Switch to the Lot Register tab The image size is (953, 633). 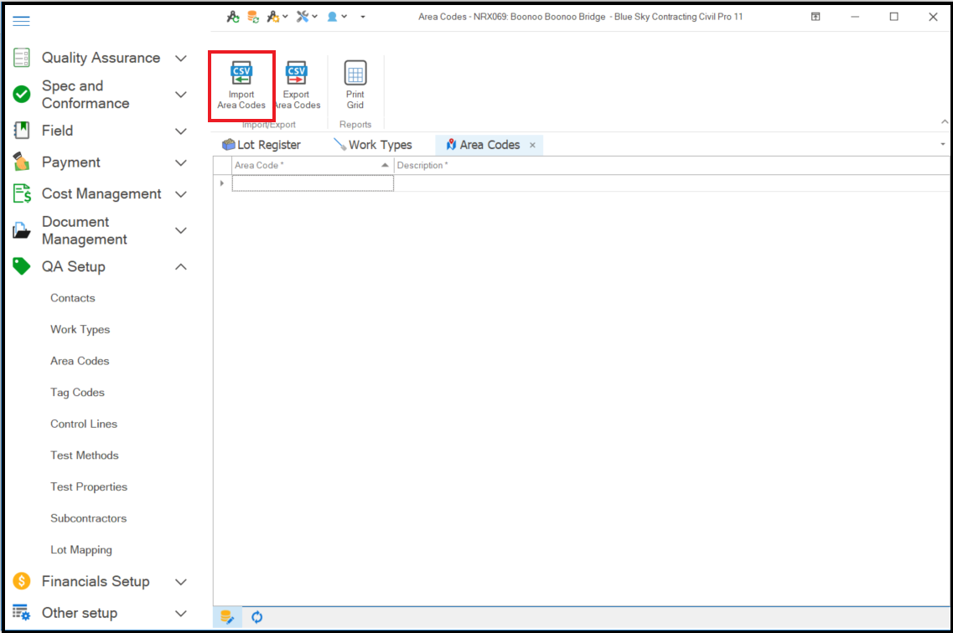click(261, 145)
